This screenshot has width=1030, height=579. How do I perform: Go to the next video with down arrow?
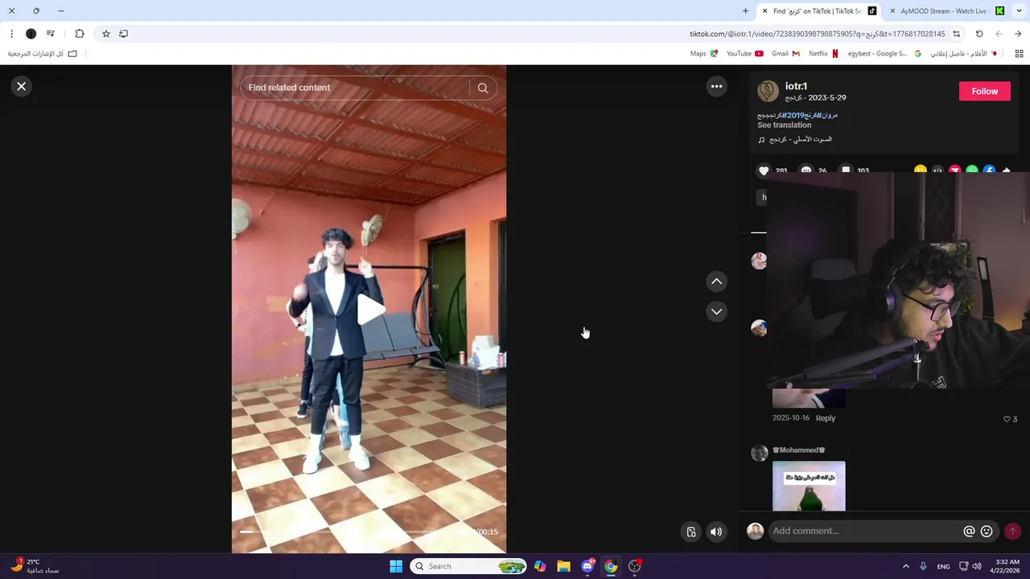coord(716,311)
